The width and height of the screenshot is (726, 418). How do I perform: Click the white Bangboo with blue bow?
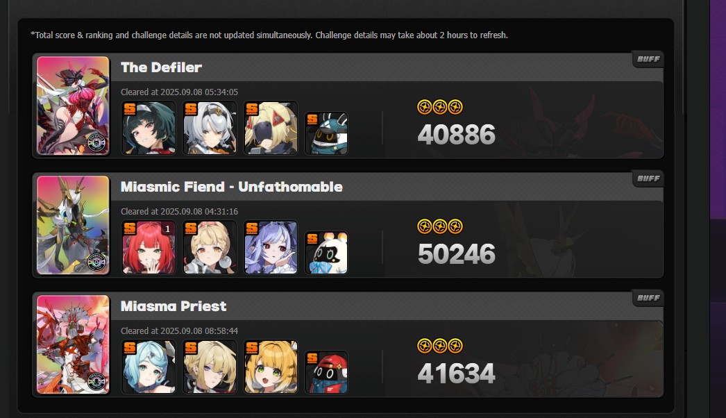pos(326,253)
